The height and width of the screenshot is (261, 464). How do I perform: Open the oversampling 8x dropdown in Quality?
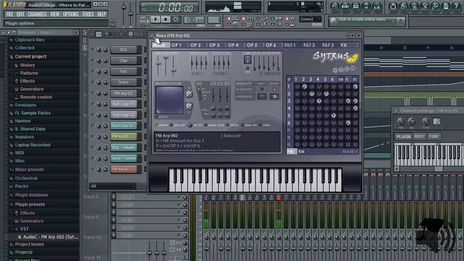(x=275, y=97)
